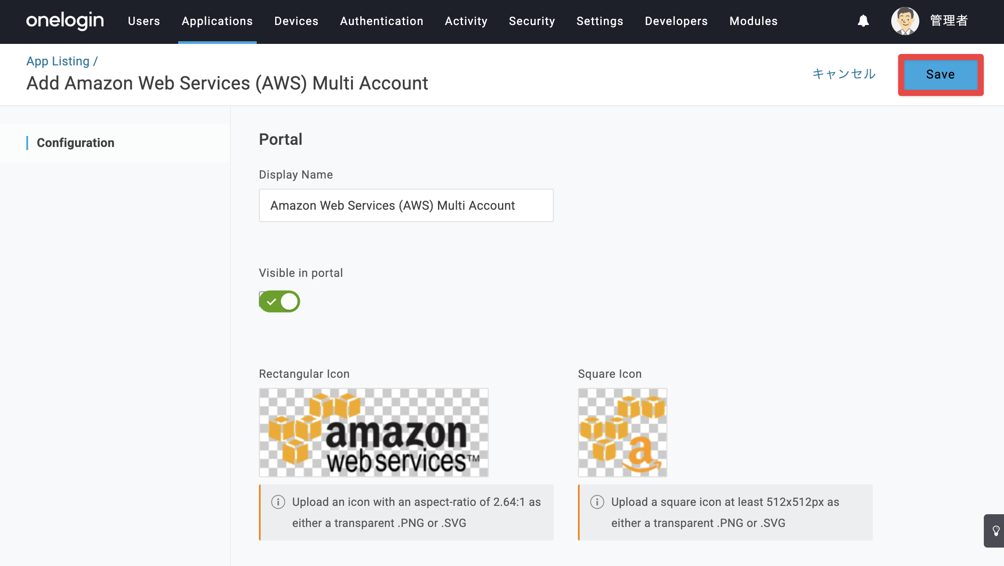Open the Security menu
1004x566 pixels.
click(x=532, y=21)
